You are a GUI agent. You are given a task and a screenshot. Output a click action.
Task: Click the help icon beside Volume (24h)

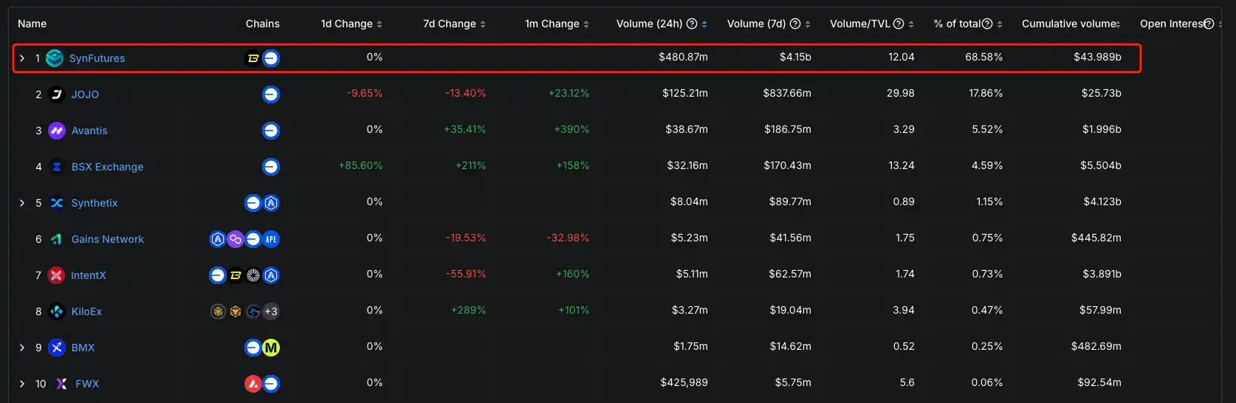692,24
